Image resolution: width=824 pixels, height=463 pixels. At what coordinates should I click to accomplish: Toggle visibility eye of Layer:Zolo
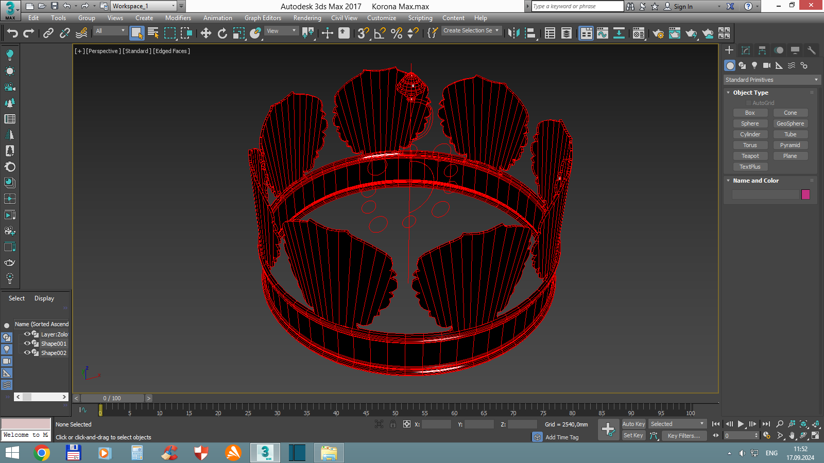click(27, 334)
